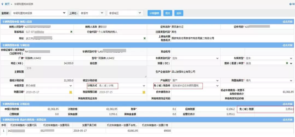Click the 证件名称 value 居民身份证
The image size is (295, 137).
[177, 27]
